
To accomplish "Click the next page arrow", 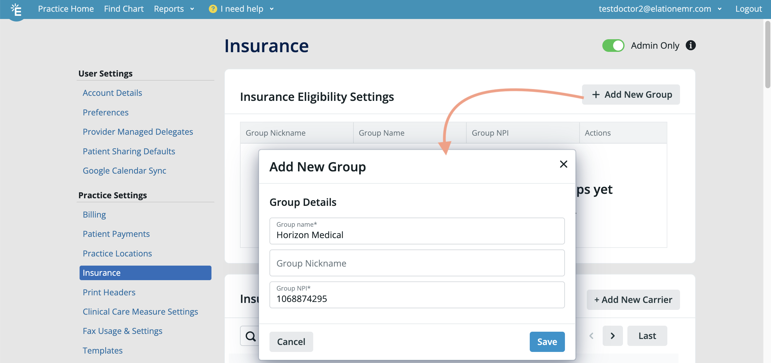I will point(612,336).
